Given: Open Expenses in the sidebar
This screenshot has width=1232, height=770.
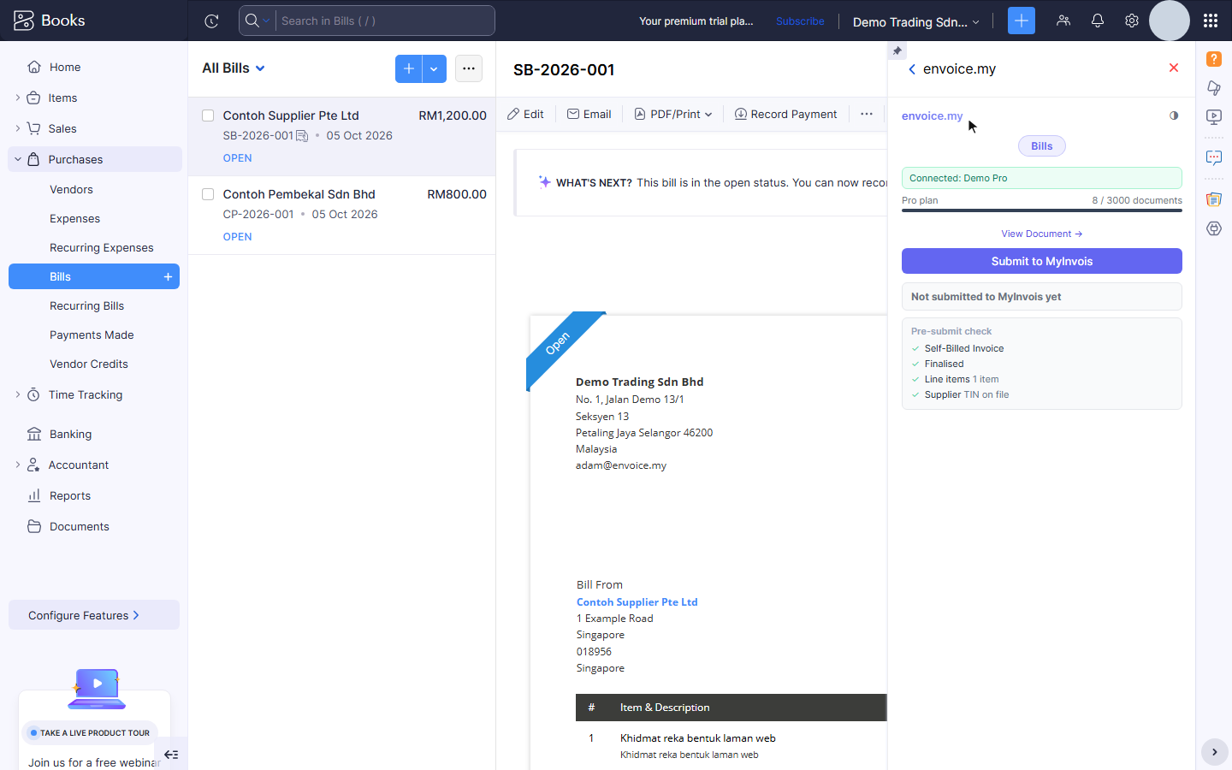Looking at the screenshot, I should (x=74, y=218).
